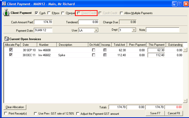Click the invoice list scroll up arrow
Screen dimensions: 189x118
pyautogui.click(x=185, y=50)
